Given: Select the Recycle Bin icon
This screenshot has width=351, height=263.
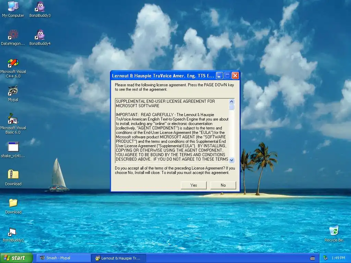Looking at the screenshot, I should click(334, 234).
